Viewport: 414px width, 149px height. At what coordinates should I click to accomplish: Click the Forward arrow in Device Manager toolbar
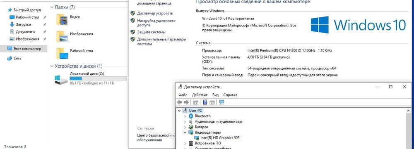click(x=186, y=102)
